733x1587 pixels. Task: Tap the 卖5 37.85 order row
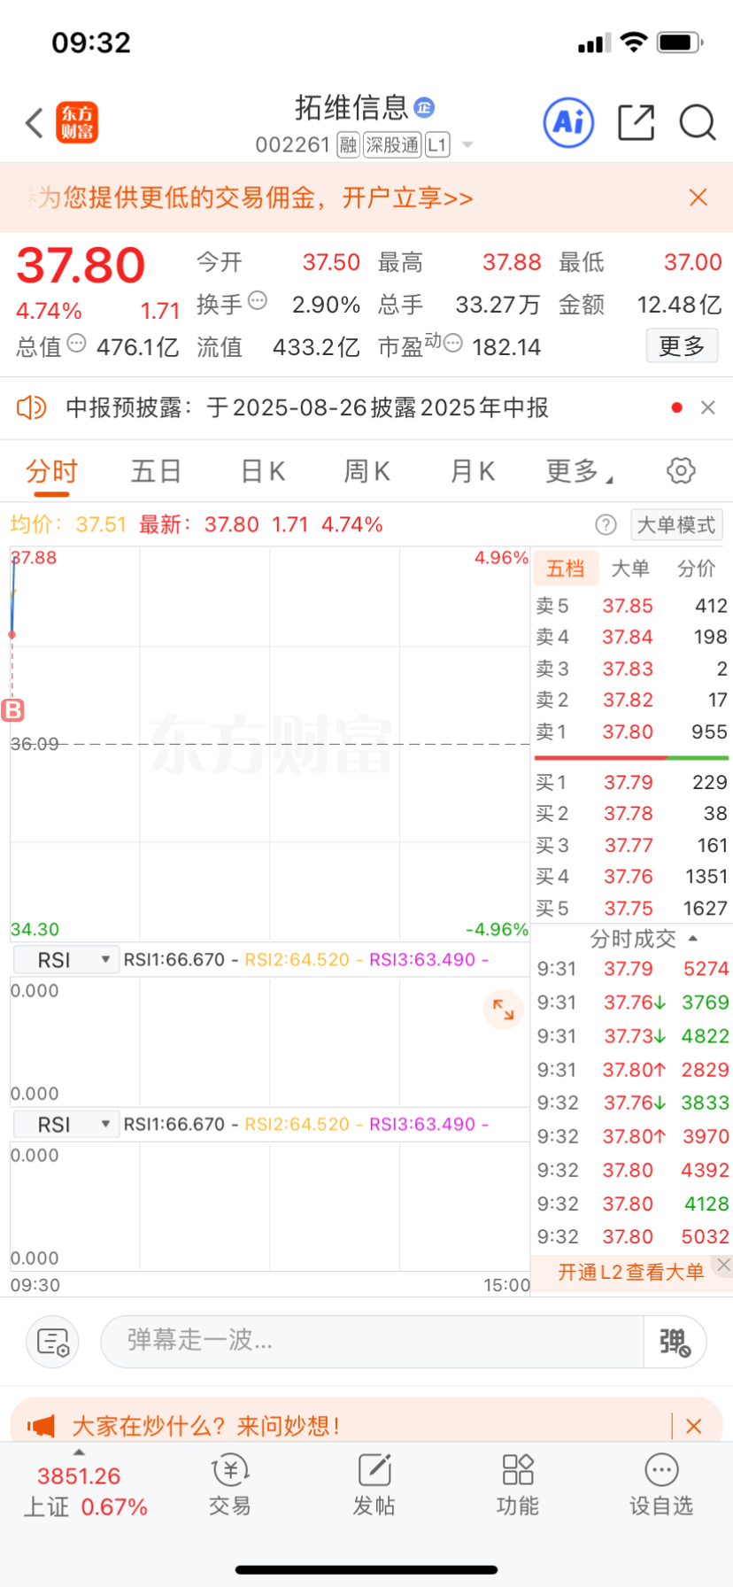coord(631,606)
